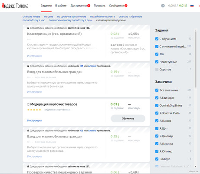Toggle the Все заказчики checkbox

(x=157, y=90)
